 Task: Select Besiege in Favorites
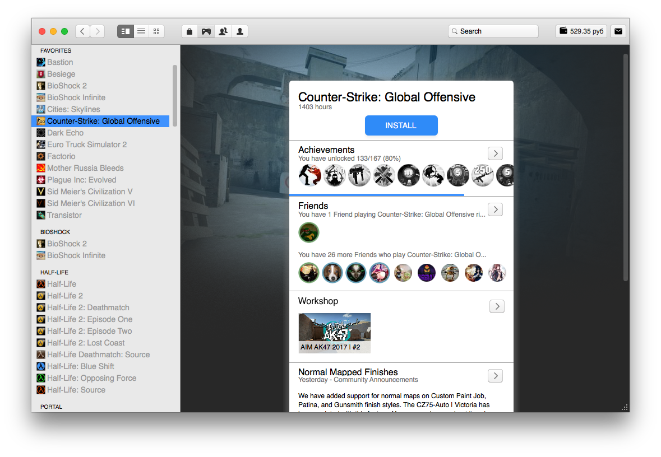(x=100, y=74)
